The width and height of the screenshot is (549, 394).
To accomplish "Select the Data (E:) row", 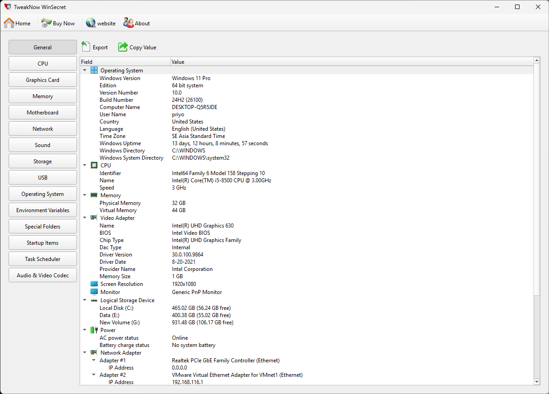I will click(307, 315).
